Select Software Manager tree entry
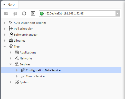 [x=26, y=35]
